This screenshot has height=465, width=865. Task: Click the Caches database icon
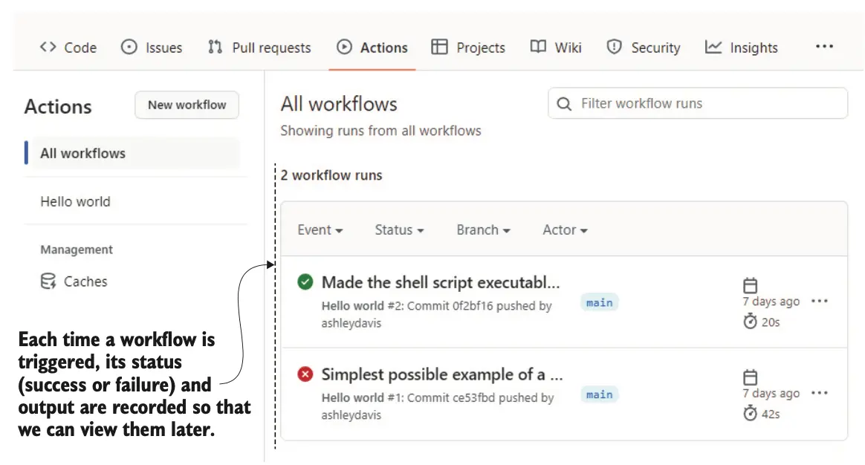coord(48,282)
